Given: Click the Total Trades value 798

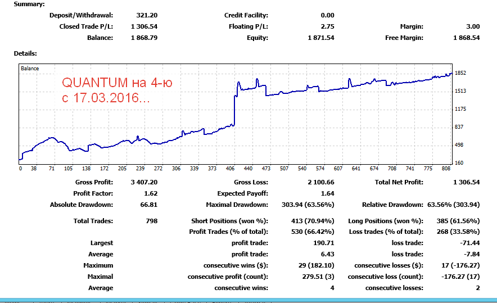Looking at the screenshot, I should [152, 221].
